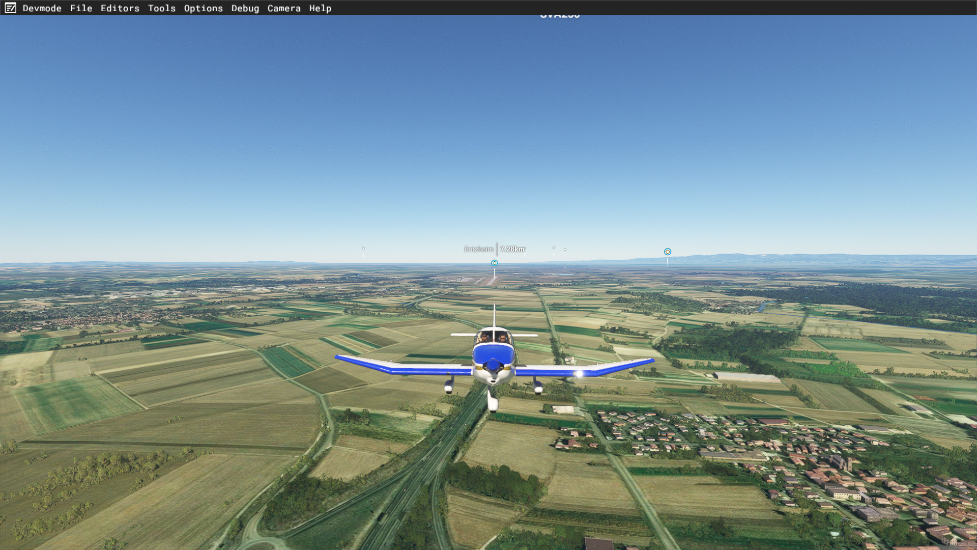Image resolution: width=977 pixels, height=550 pixels.
Task: Click the 7.28km distance label
Action: click(512, 249)
